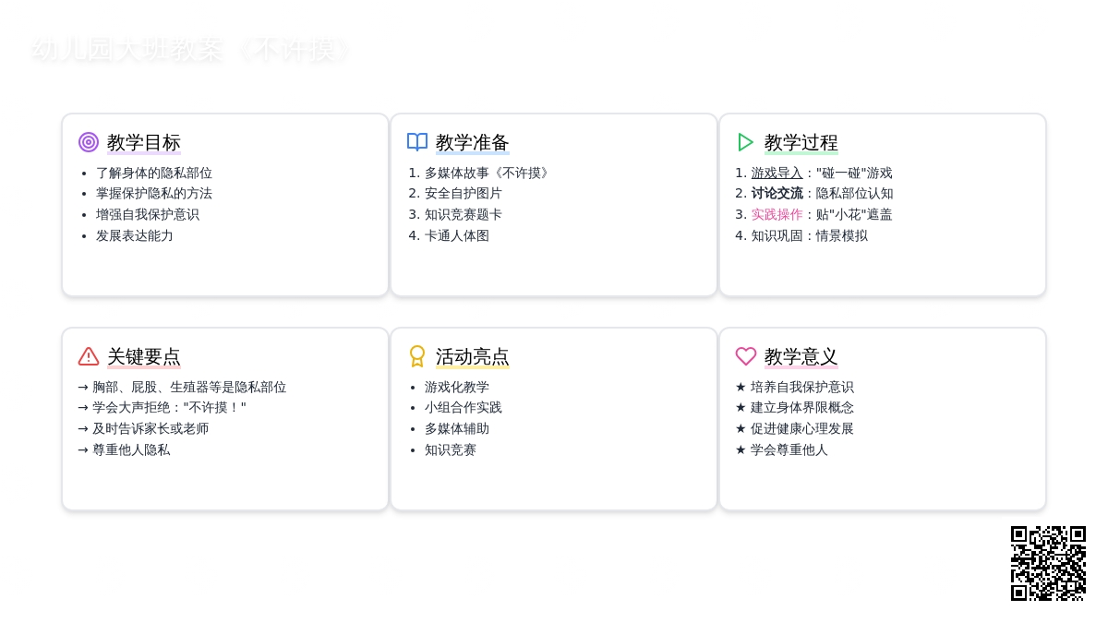
Task: Click the bold 讨论交流 step
Action: tap(777, 194)
